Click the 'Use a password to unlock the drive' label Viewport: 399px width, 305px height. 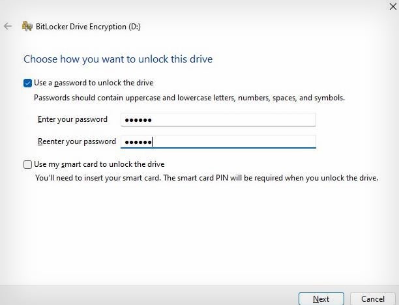tap(94, 83)
